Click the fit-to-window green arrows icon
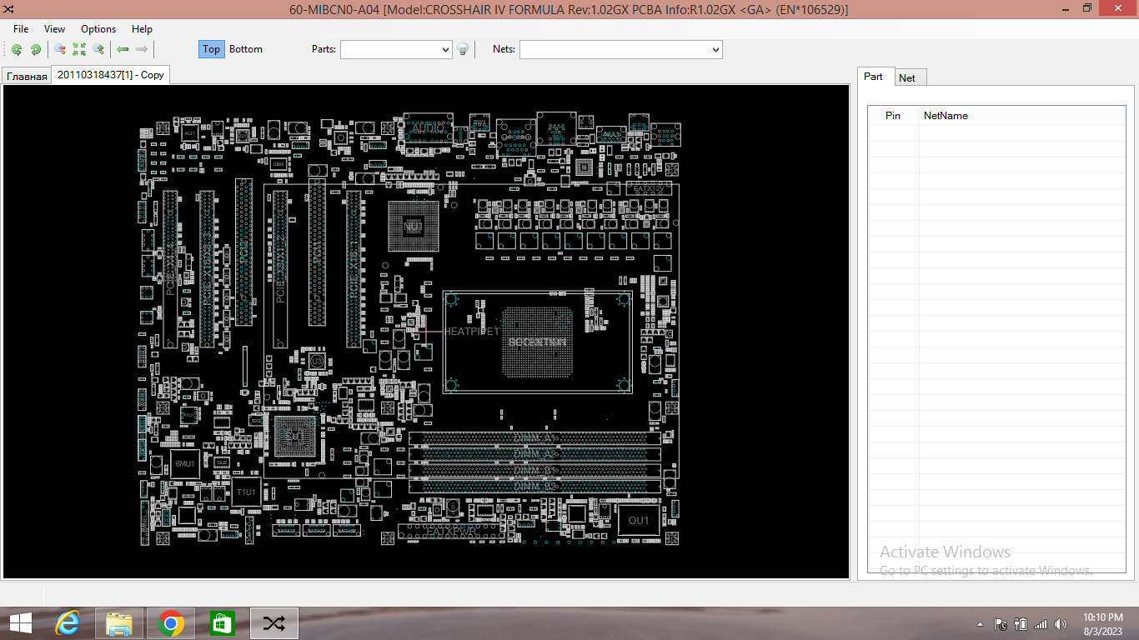The width and height of the screenshot is (1139, 640). point(79,49)
